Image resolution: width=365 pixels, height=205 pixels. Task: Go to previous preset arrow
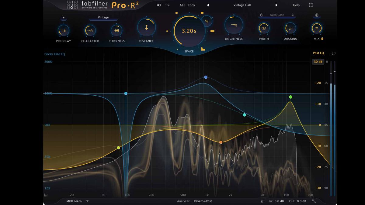coord(208,5)
